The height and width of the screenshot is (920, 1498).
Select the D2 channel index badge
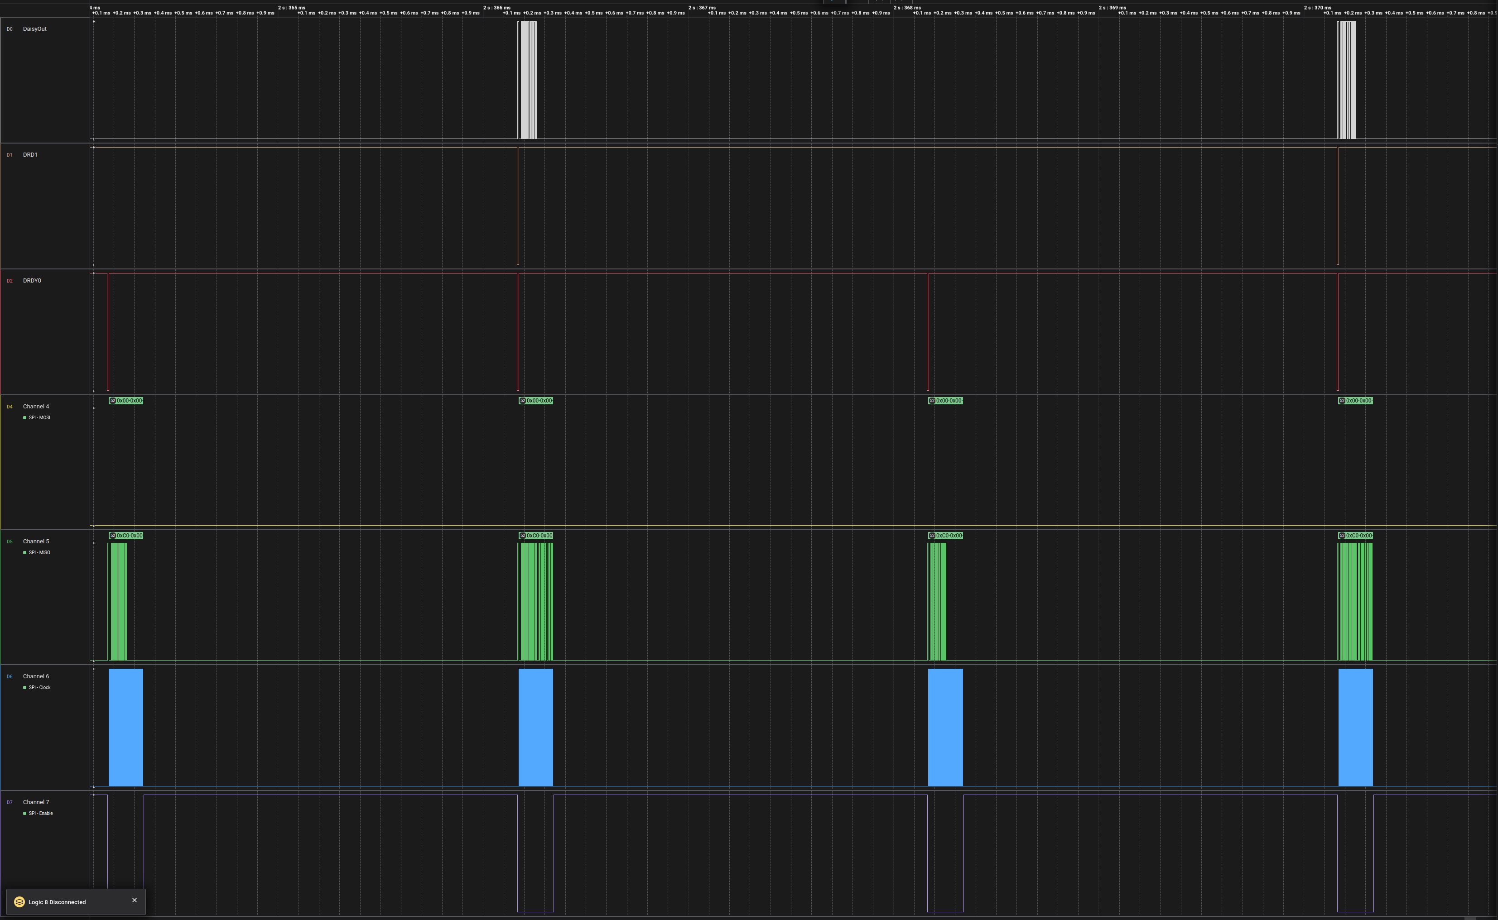tap(9, 281)
